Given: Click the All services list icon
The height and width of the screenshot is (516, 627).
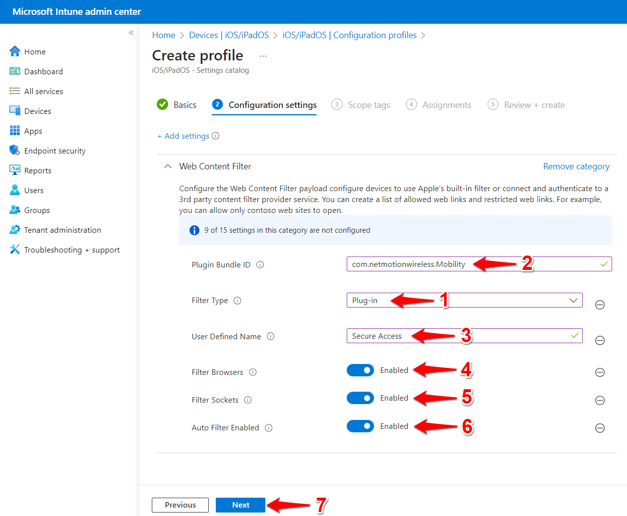Looking at the screenshot, I should click(15, 91).
